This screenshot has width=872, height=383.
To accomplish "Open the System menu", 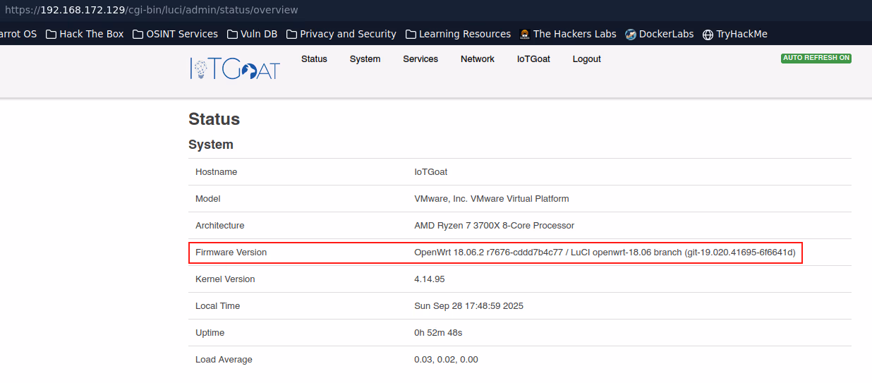I will pyautogui.click(x=365, y=59).
